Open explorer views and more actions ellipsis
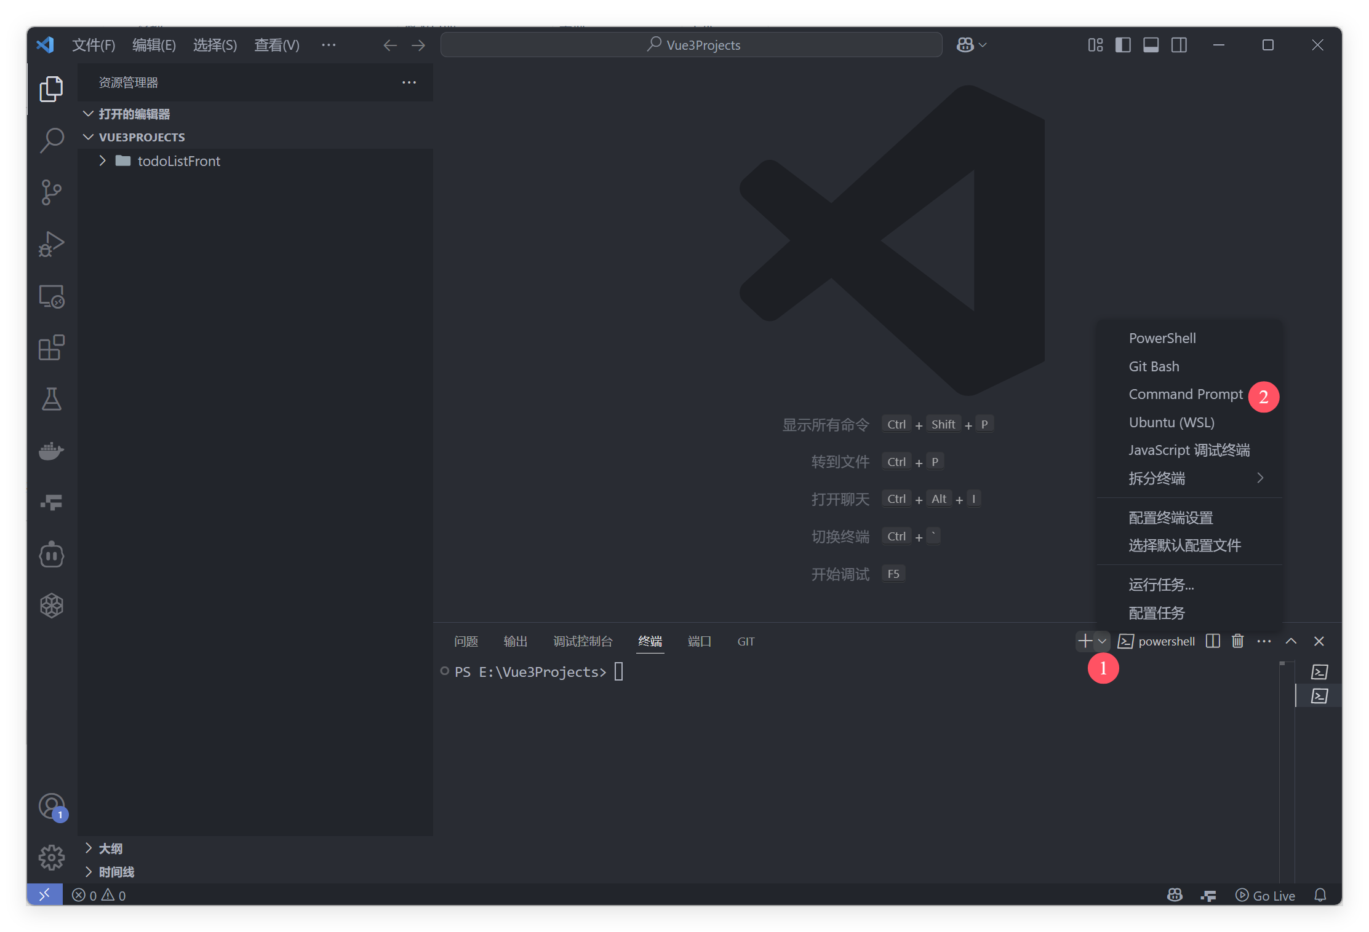 409,82
